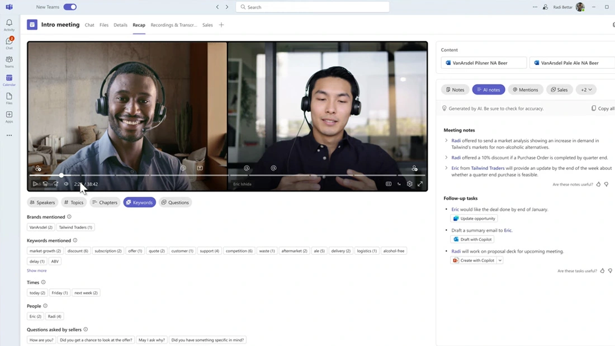Play the meeting recording
Screen dimensions: 615x346
pyautogui.click(x=35, y=184)
